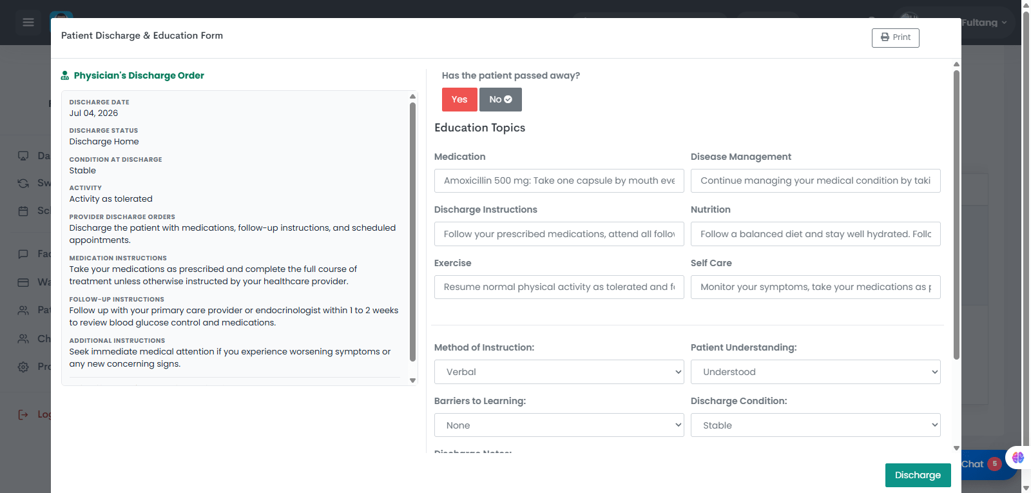Image resolution: width=1031 pixels, height=493 pixels.
Task: Click the Print button
Action: [895, 37]
